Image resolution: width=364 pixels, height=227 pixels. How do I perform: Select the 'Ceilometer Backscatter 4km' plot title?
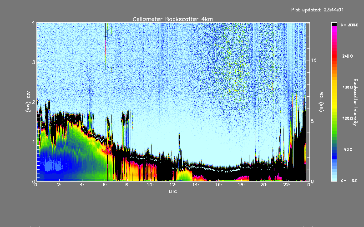[172, 19]
